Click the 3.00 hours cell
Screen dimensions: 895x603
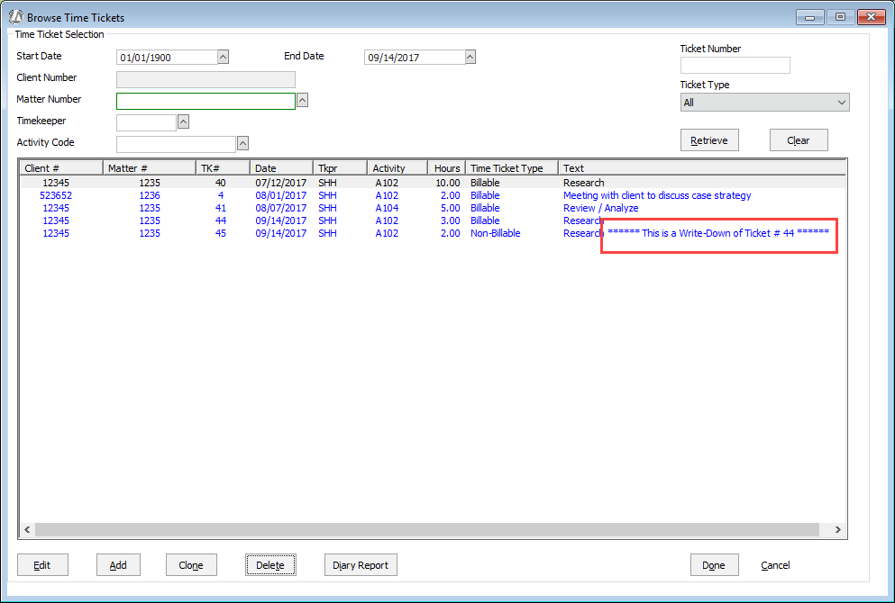click(x=451, y=220)
